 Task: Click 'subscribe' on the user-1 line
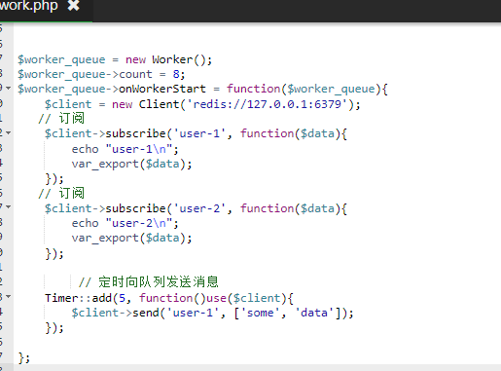[x=135, y=133]
